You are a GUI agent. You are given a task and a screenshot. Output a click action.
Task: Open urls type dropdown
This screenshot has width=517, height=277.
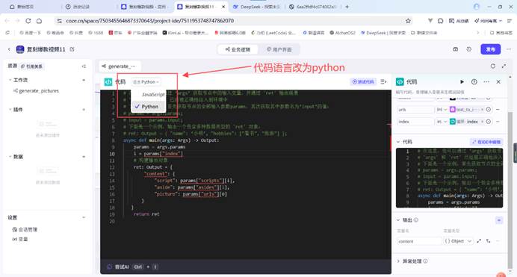[442, 110]
